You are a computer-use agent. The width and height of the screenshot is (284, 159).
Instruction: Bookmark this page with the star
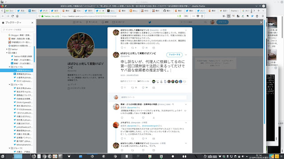(202, 16)
